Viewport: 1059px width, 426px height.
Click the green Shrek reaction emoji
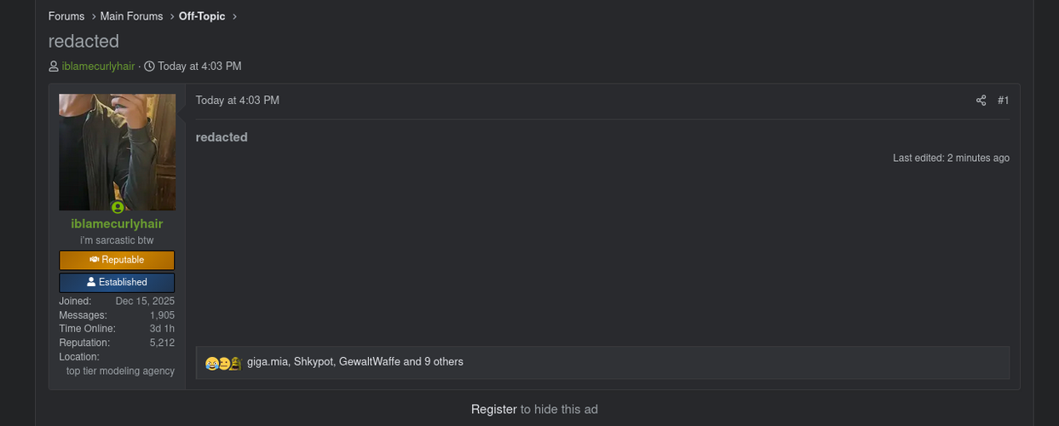236,363
